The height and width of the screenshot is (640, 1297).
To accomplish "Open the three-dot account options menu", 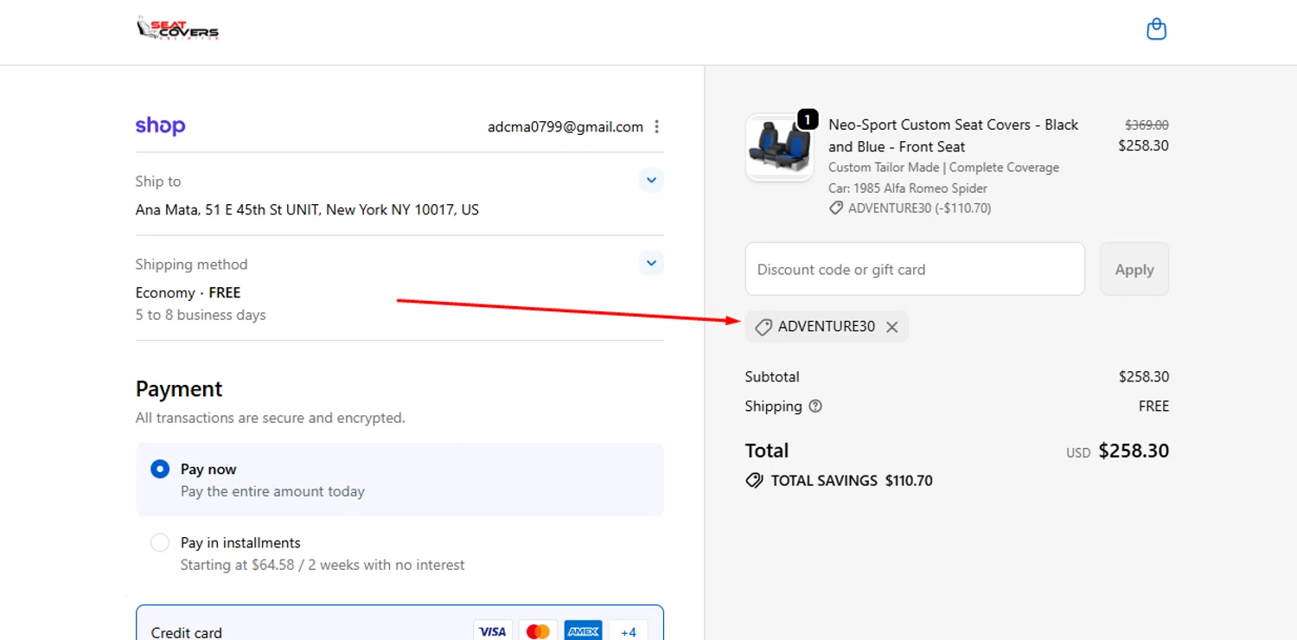I will tap(657, 127).
